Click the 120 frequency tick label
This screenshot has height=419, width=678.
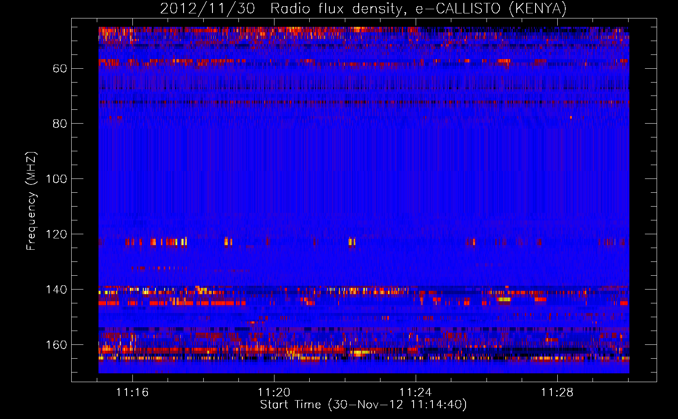[57, 234]
